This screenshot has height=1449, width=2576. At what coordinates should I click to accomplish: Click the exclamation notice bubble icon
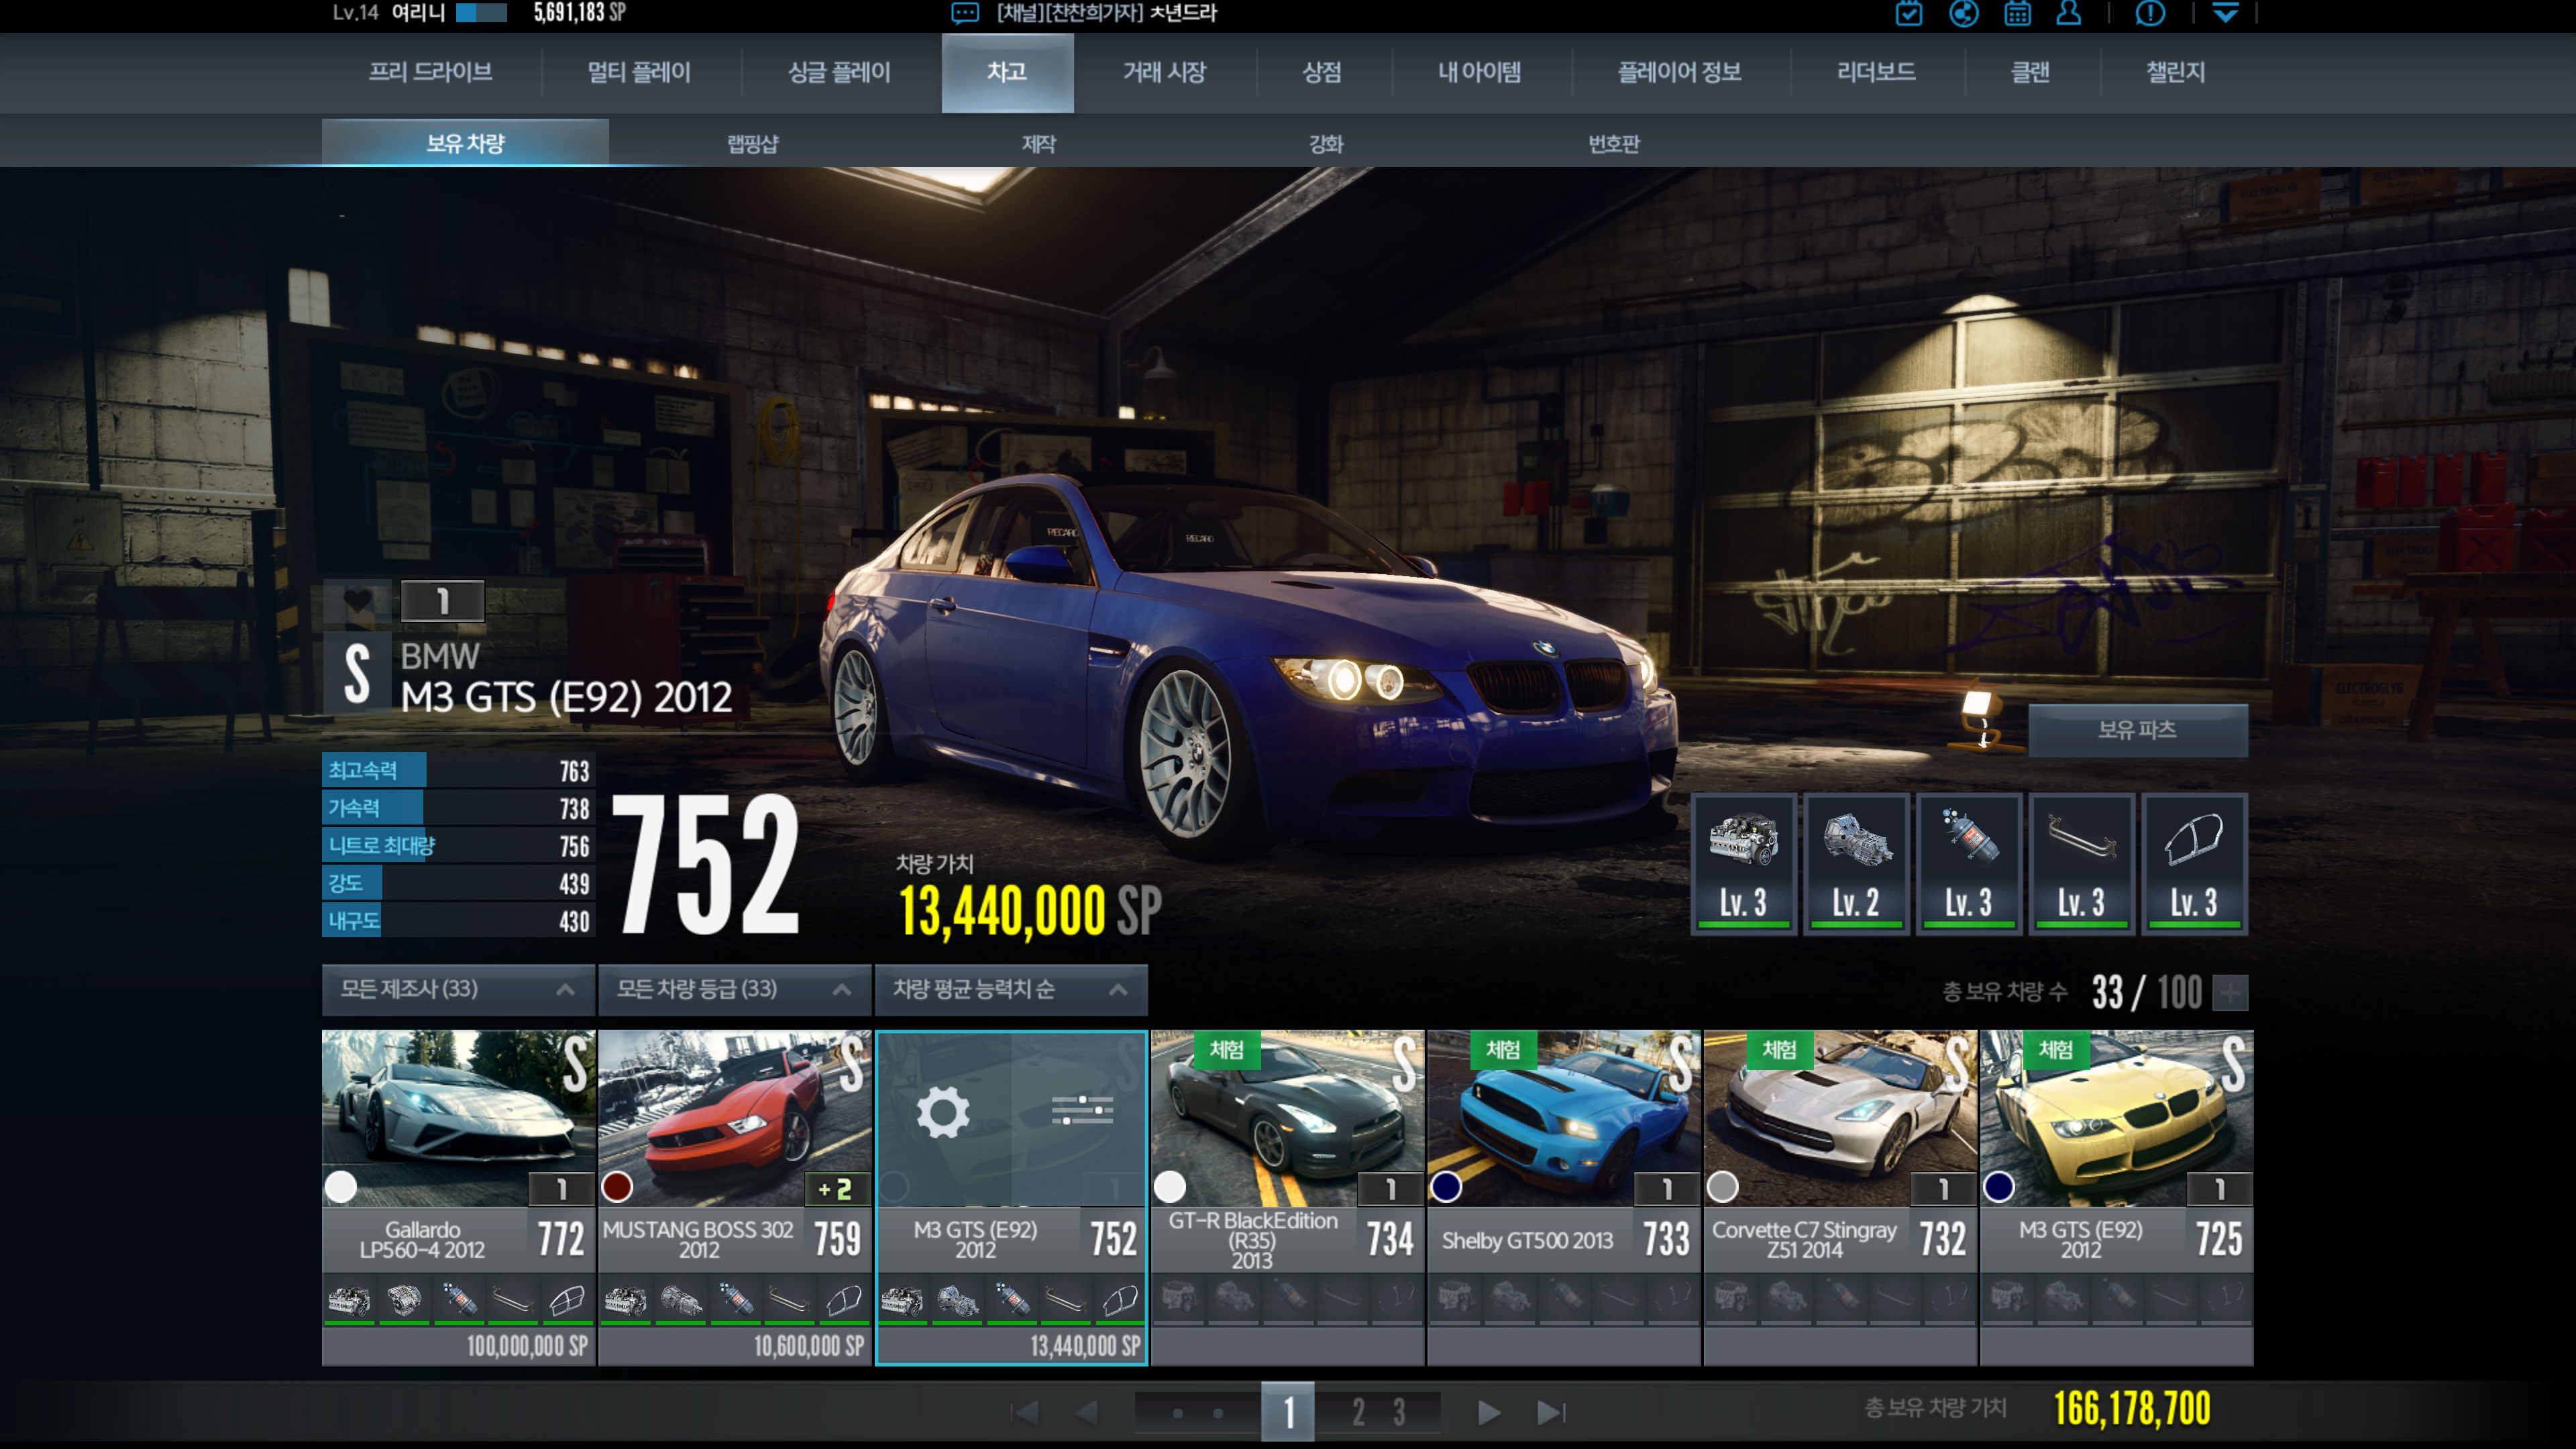(x=2150, y=13)
